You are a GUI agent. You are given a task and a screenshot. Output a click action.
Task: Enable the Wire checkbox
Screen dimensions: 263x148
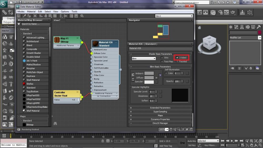(162, 58)
